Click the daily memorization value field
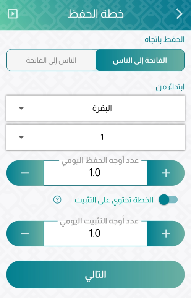 95,173
